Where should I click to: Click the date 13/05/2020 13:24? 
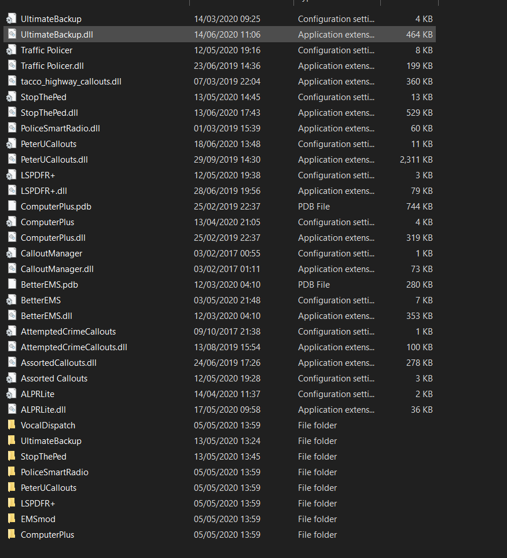pyautogui.click(x=227, y=441)
